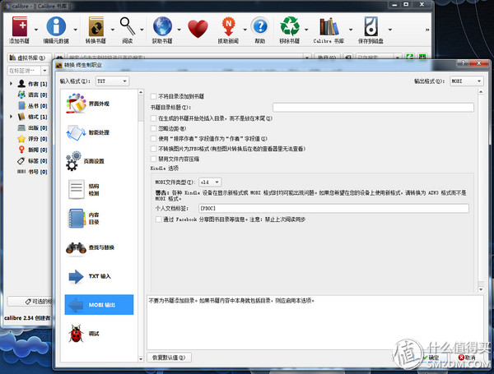The width and height of the screenshot is (494, 374).
Task: Open Search & replace (查找与替换) section
Action: click(x=99, y=247)
